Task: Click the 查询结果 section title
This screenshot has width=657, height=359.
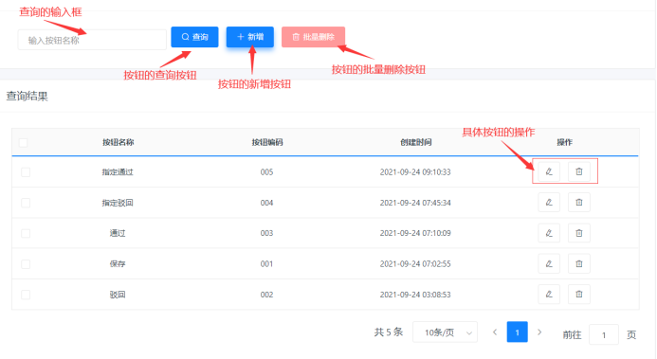Action: [x=27, y=97]
